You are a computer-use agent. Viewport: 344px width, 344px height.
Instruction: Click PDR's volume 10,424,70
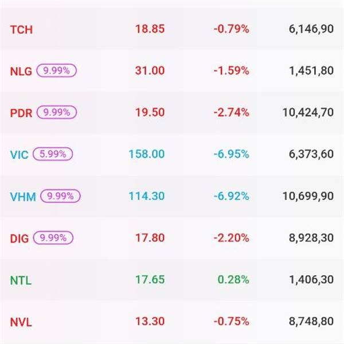(x=308, y=113)
